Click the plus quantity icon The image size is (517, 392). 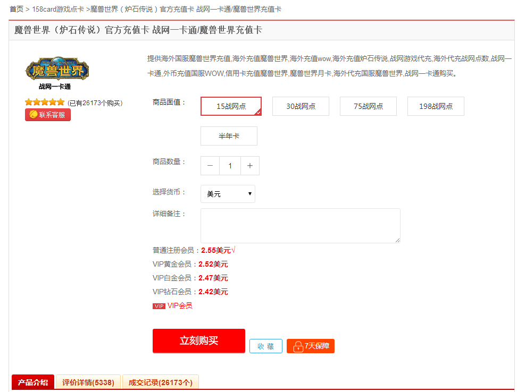pos(249,166)
